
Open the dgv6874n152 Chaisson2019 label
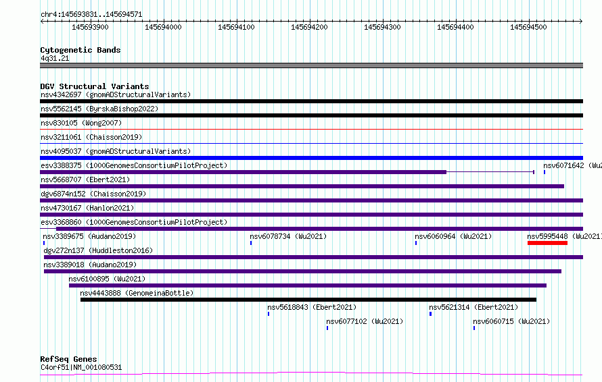point(93,194)
